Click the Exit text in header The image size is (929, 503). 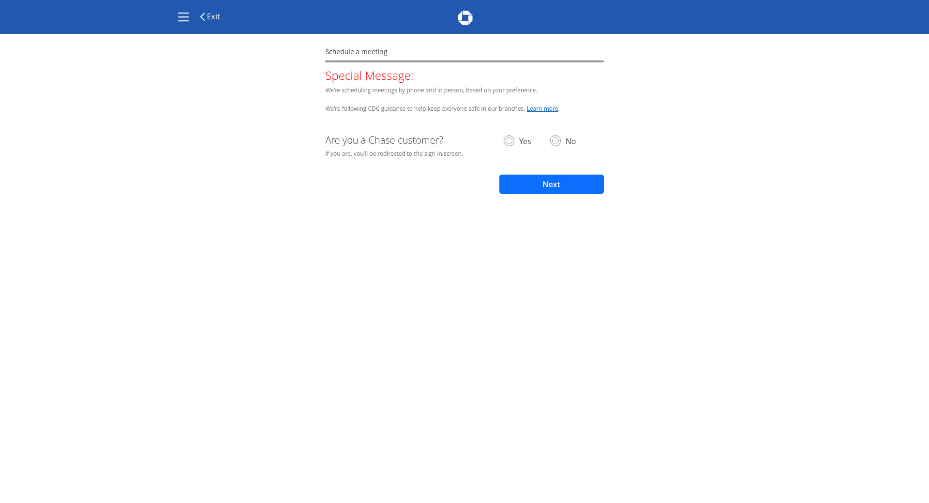click(213, 17)
